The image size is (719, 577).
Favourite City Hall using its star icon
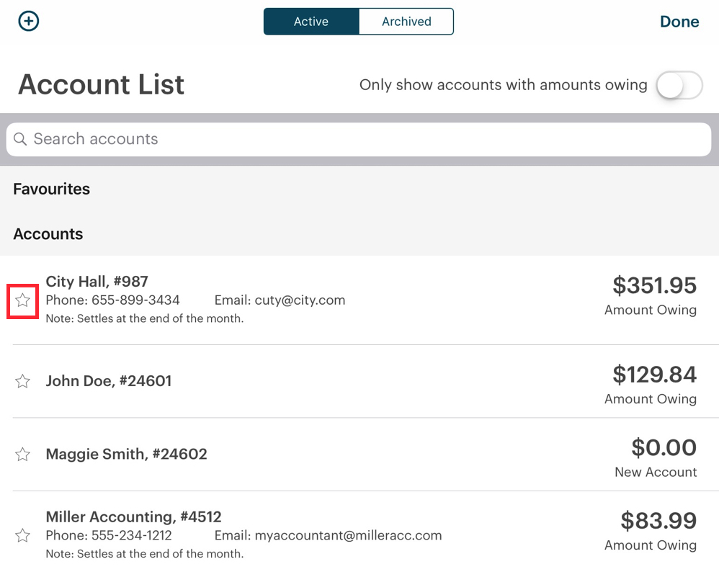[x=22, y=301]
